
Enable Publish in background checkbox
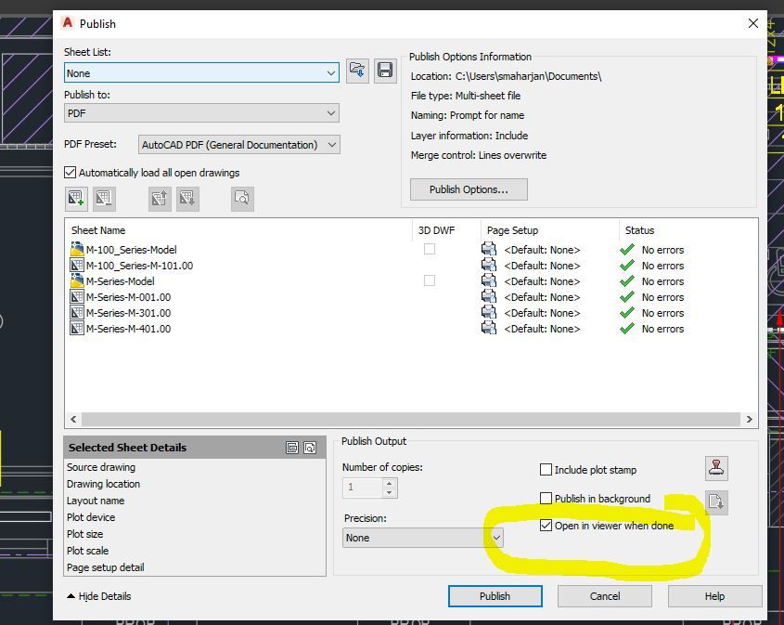[546, 499]
